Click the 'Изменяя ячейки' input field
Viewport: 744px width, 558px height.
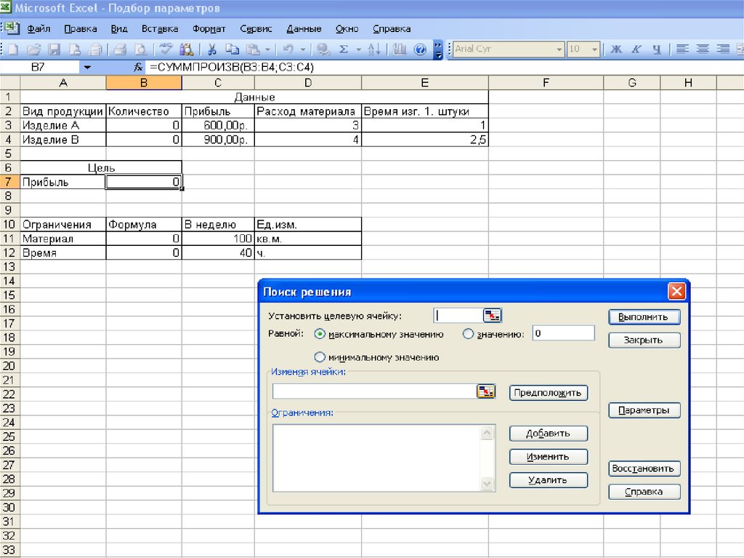coord(373,391)
